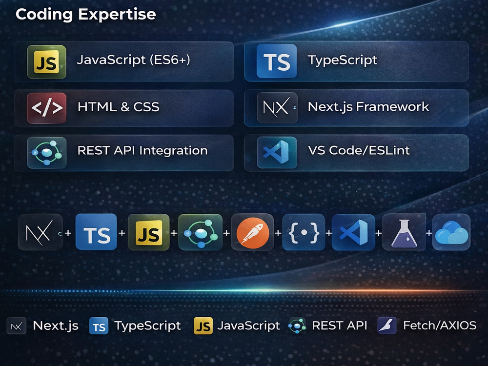
Task: Click the Fetch/AXIOS feather icon in the legend
Action: [387, 325]
